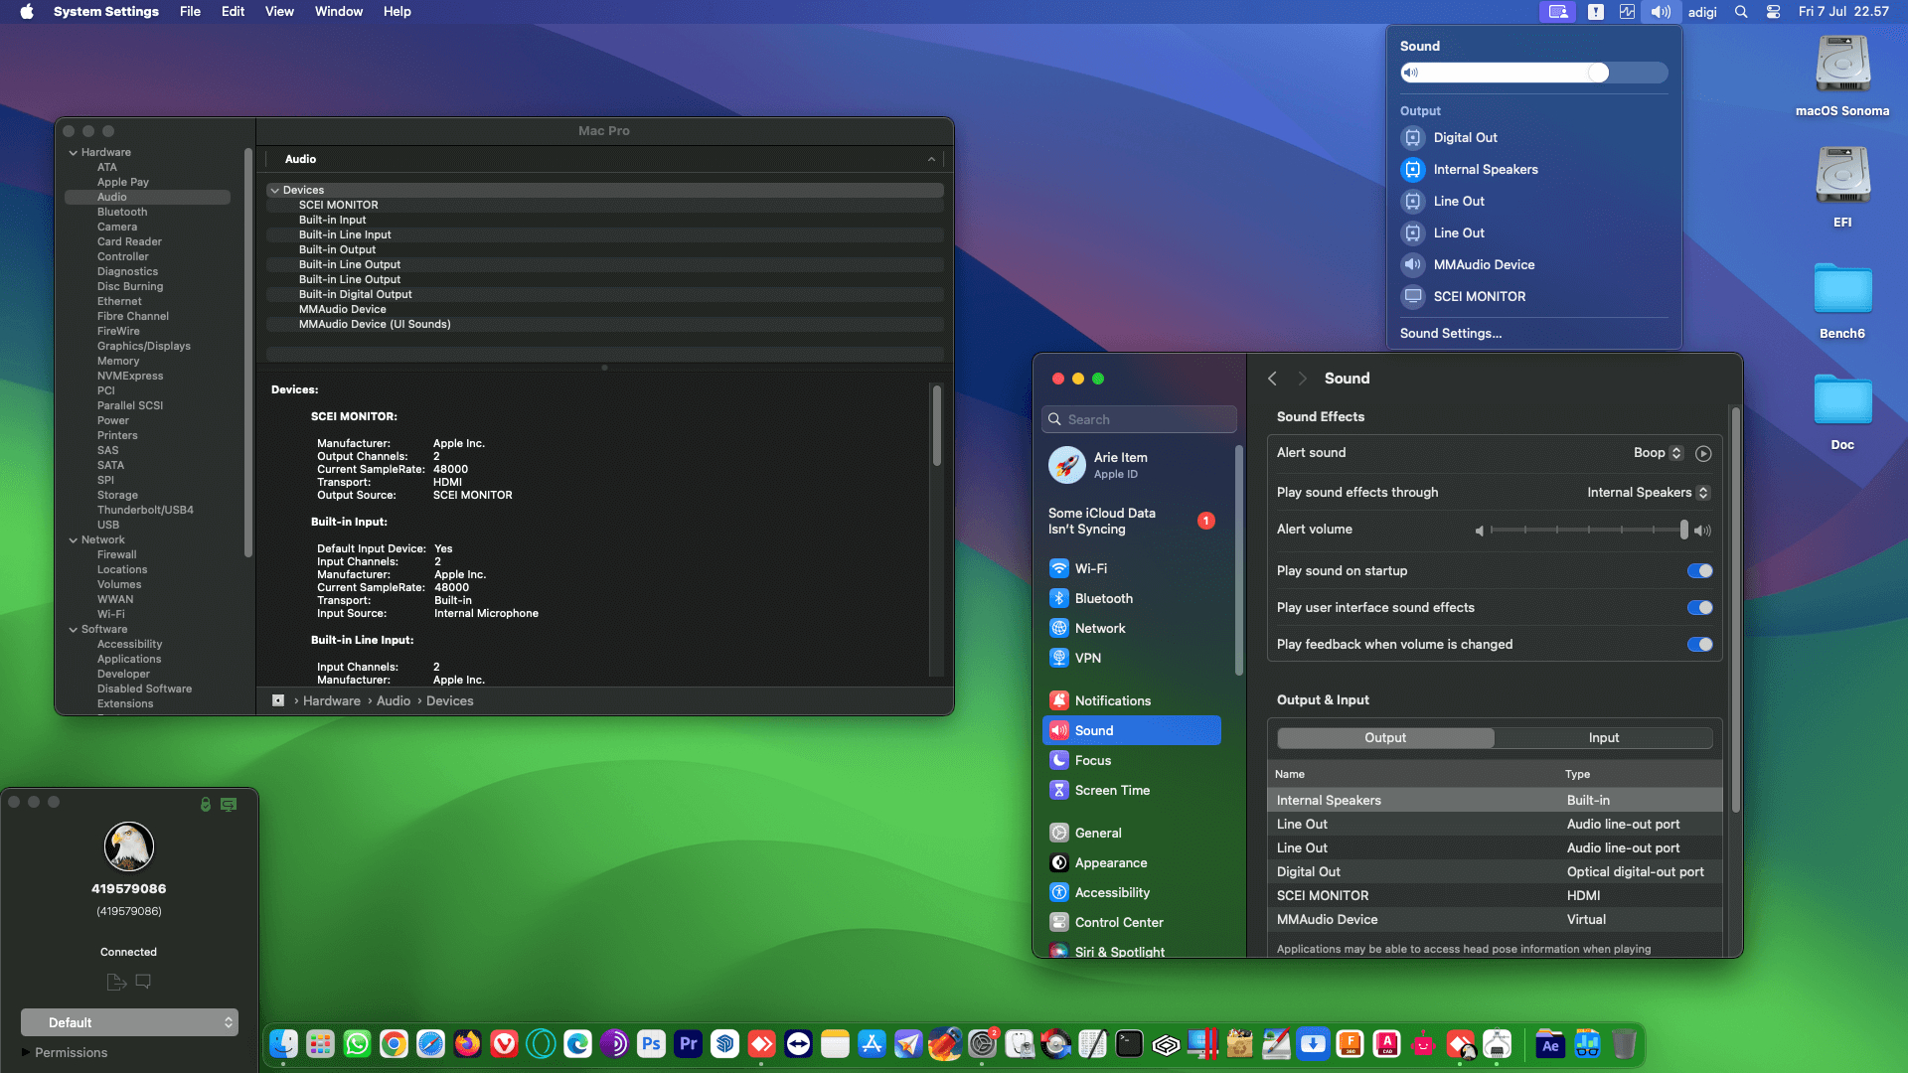Open Bluetooth settings in the sidebar
This screenshot has height=1073, width=1908.
1132,599
